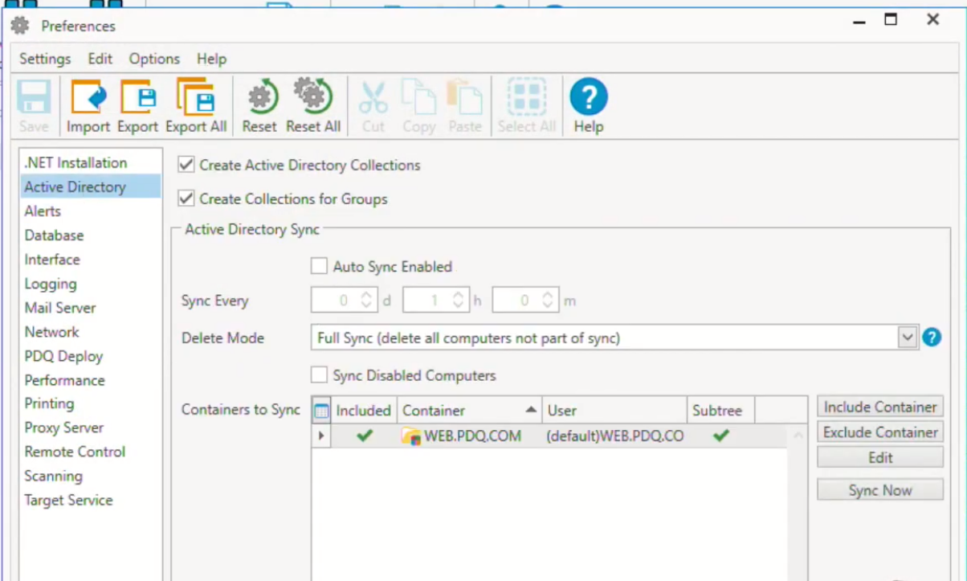Click the Subtree column header
Image resolution: width=967 pixels, height=581 pixels.
pyautogui.click(x=720, y=411)
